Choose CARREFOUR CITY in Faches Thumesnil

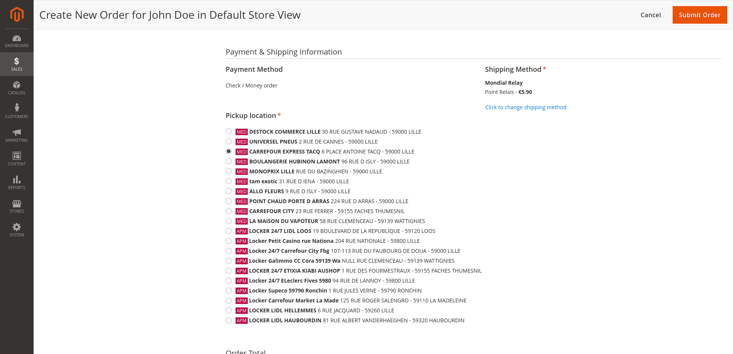[x=229, y=211]
